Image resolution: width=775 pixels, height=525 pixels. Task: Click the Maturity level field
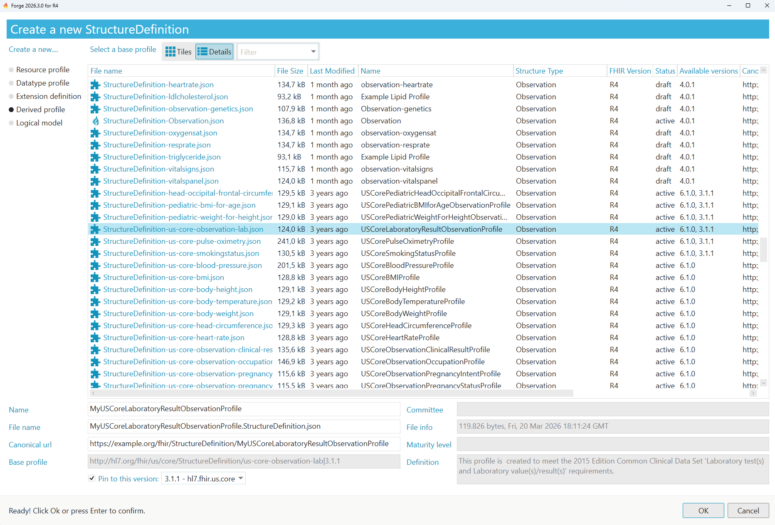(612, 444)
